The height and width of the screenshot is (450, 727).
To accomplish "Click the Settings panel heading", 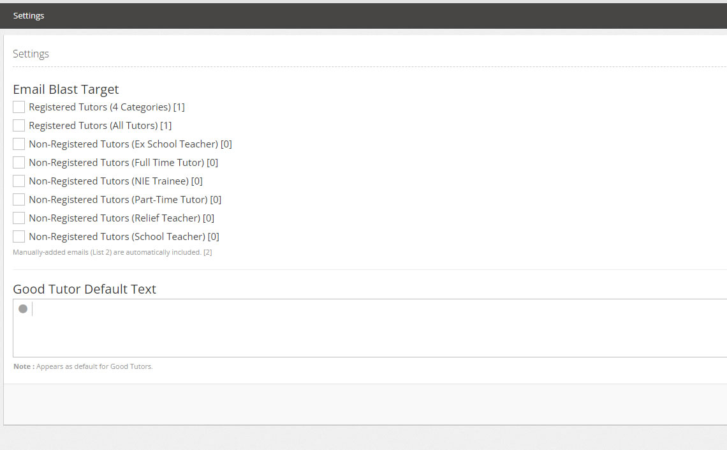I will tap(31, 54).
